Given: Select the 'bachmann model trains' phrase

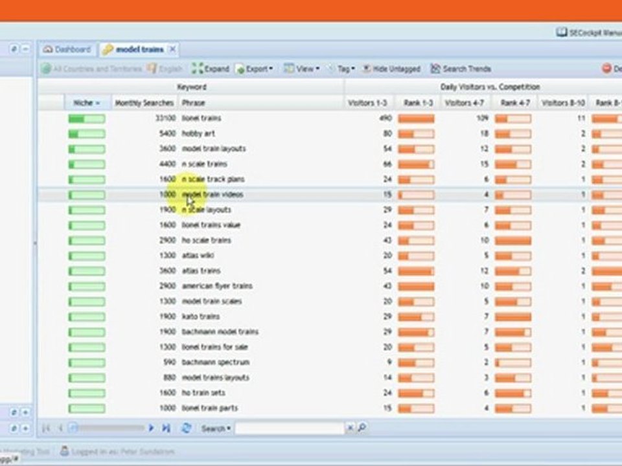Looking at the screenshot, I should coord(220,331).
